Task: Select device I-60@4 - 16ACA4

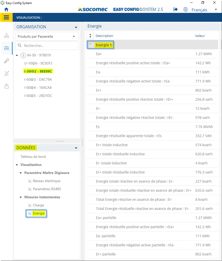Action: click(x=38, y=88)
